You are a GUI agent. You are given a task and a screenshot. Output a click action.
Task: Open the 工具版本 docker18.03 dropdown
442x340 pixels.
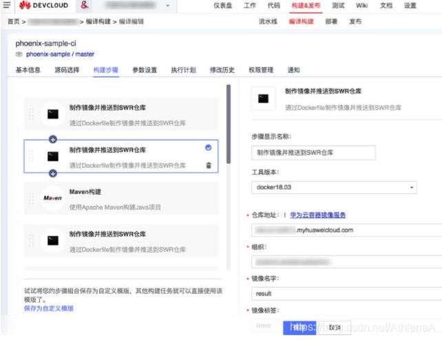pos(334,187)
